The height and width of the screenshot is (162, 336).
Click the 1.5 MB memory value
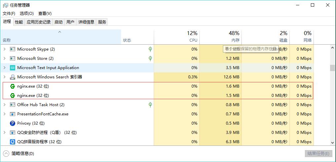point(232,96)
